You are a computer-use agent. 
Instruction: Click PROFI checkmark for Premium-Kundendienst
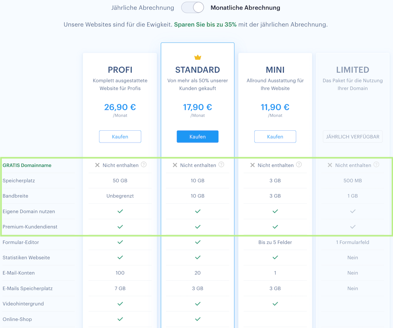[x=120, y=227]
